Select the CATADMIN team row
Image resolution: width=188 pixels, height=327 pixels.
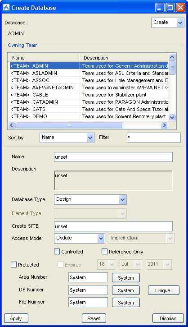pos(89,102)
